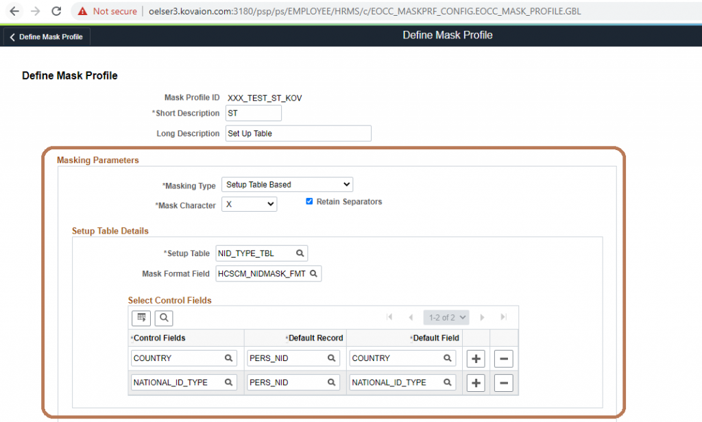Delete the NATIONAL_ID_TYPE row
Screen dimensions: 702x422
click(x=504, y=383)
